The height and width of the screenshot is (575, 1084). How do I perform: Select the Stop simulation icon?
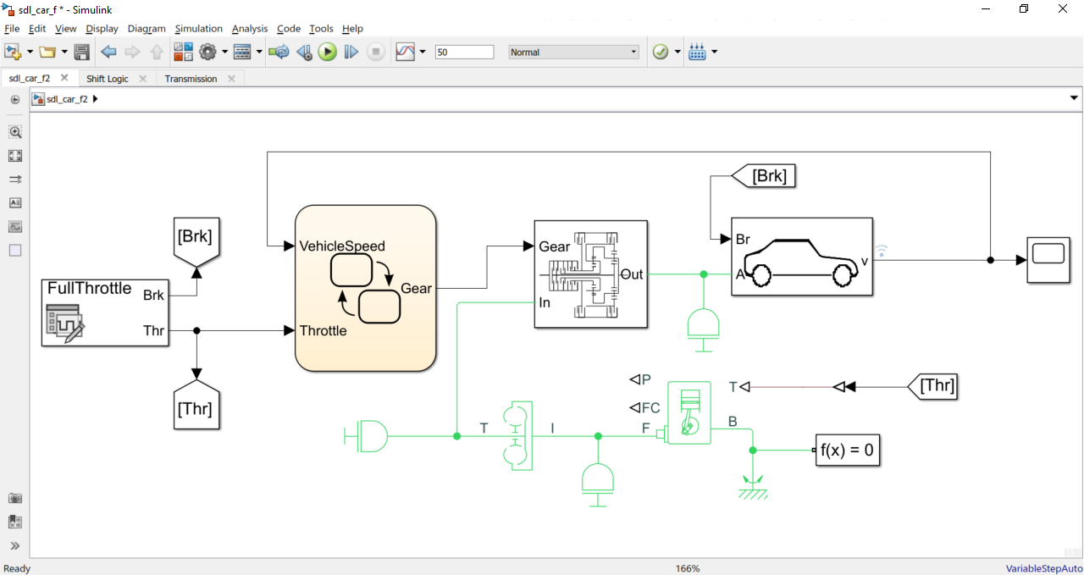tap(373, 52)
